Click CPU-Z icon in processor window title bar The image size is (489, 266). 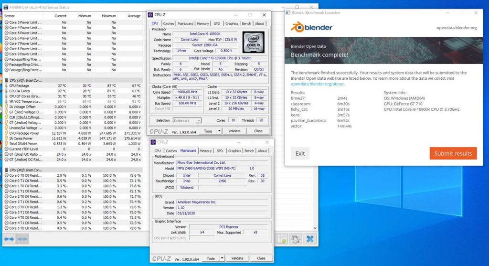click(x=150, y=15)
